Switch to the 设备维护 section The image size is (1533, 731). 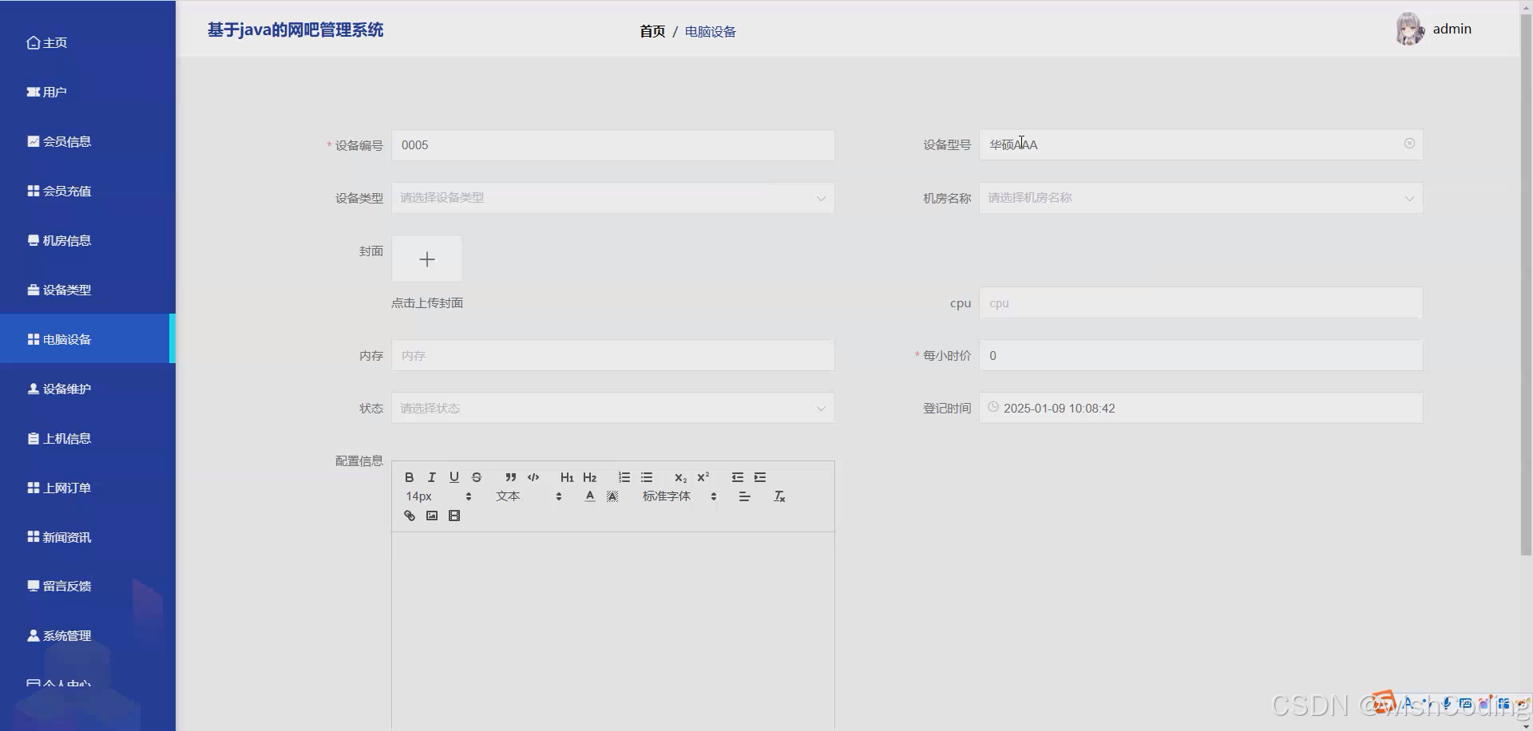(67, 389)
